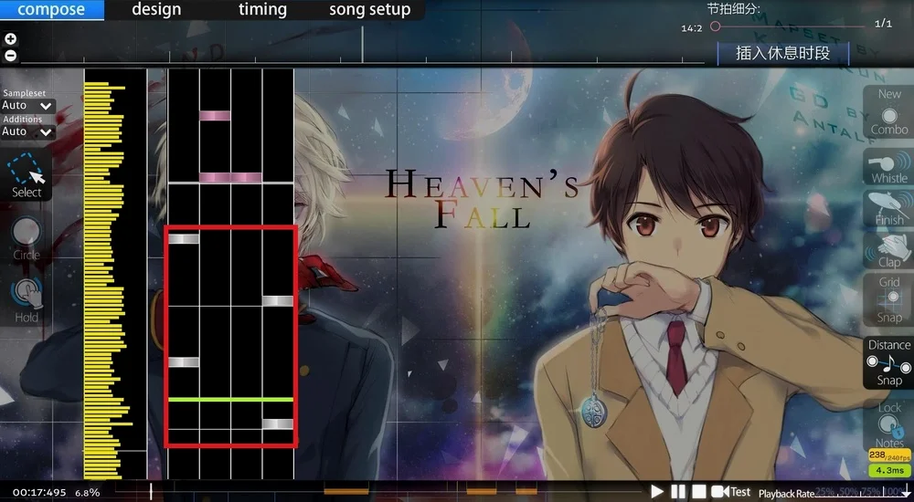
Task: Choose the Circle note tool
Action: tap(27, 238)
